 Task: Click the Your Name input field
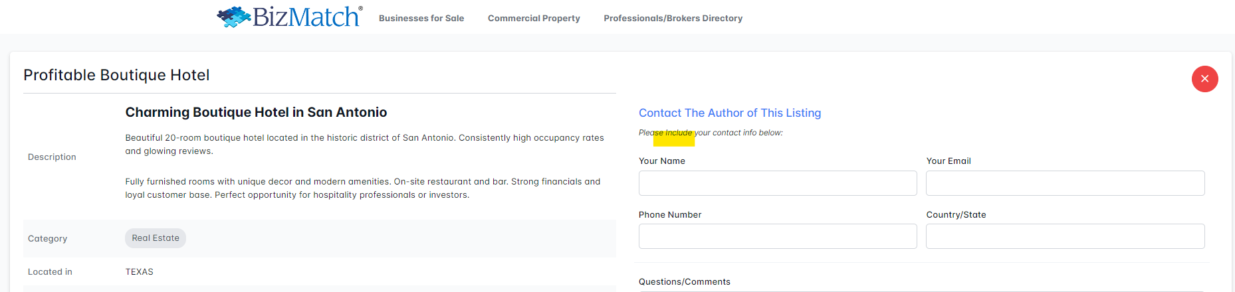(x=777, y=183)
